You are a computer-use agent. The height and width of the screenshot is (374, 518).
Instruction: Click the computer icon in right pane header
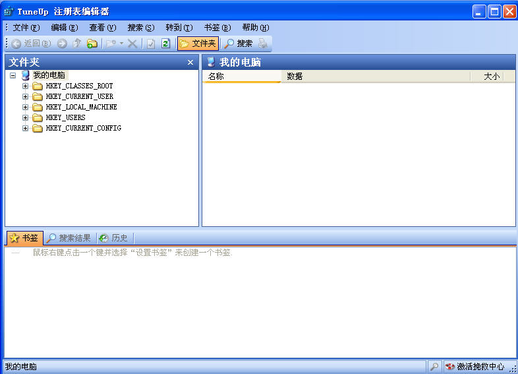[211, 62]
